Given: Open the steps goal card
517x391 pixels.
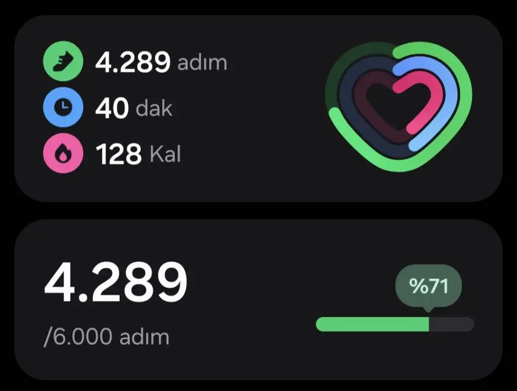Looking at the screenshot, I should click(x=258, y=300).
